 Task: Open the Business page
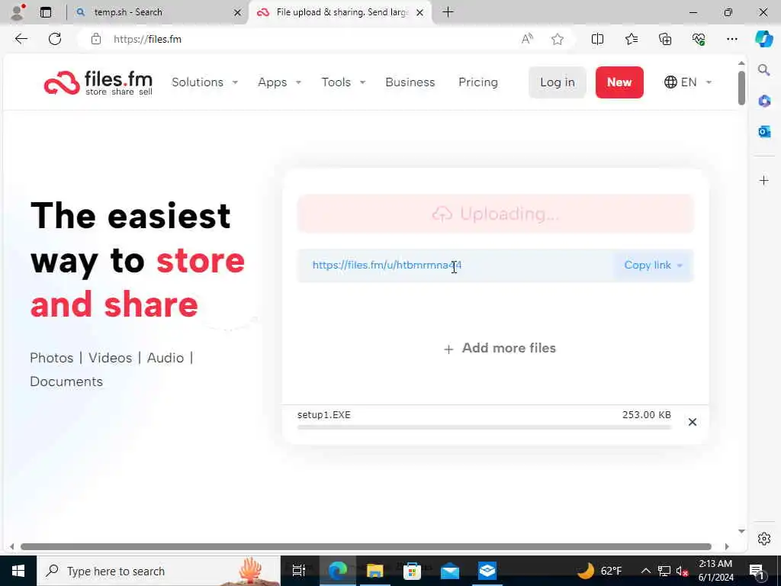coord(410,82)
